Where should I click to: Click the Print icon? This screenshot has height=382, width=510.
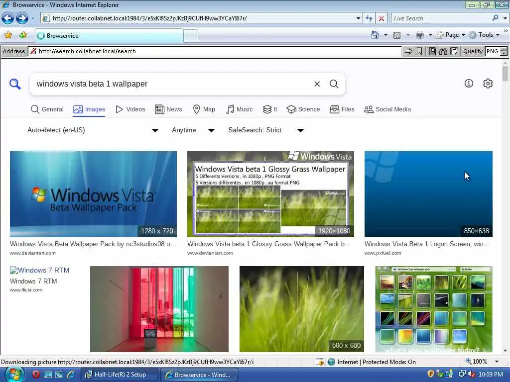420,35
